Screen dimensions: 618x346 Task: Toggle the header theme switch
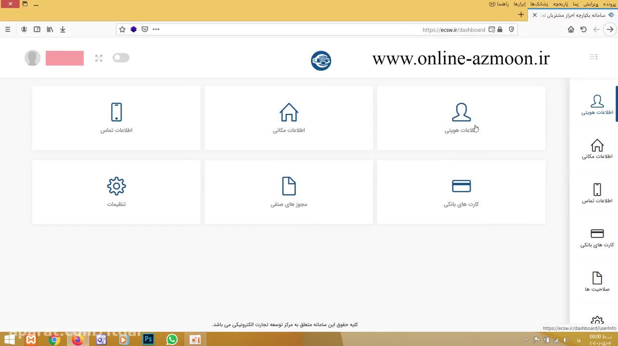tap(121, 58)
